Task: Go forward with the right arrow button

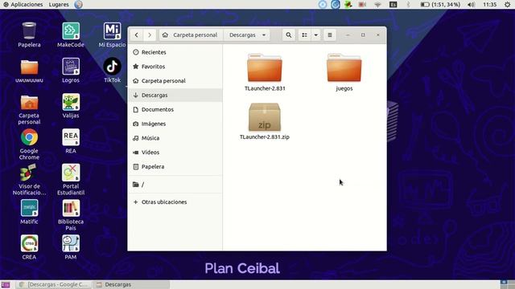Action: 150,35
